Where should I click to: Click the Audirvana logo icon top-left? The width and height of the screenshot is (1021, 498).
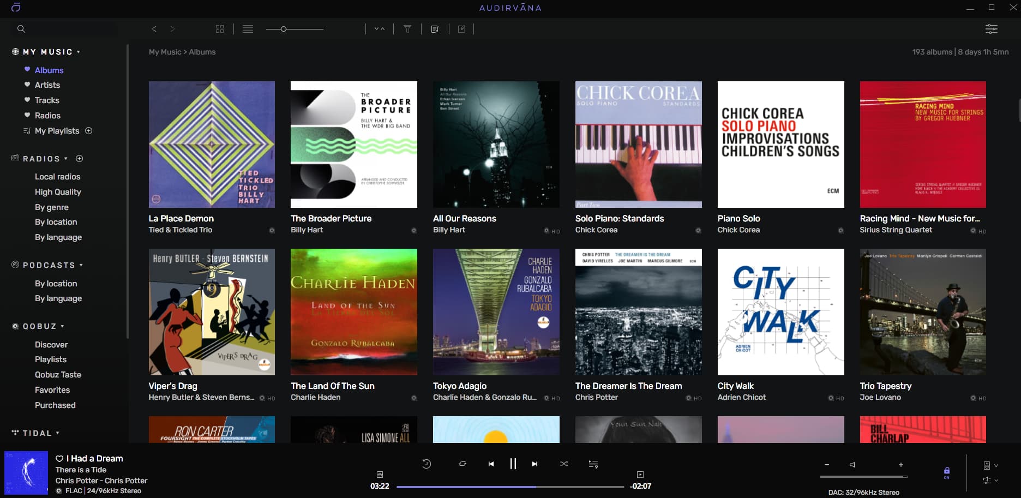16,7
